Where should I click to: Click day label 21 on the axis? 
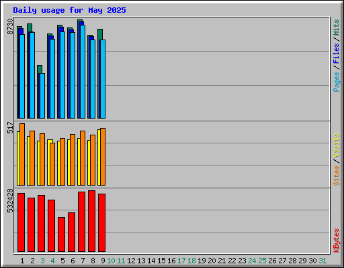point(222,261)
